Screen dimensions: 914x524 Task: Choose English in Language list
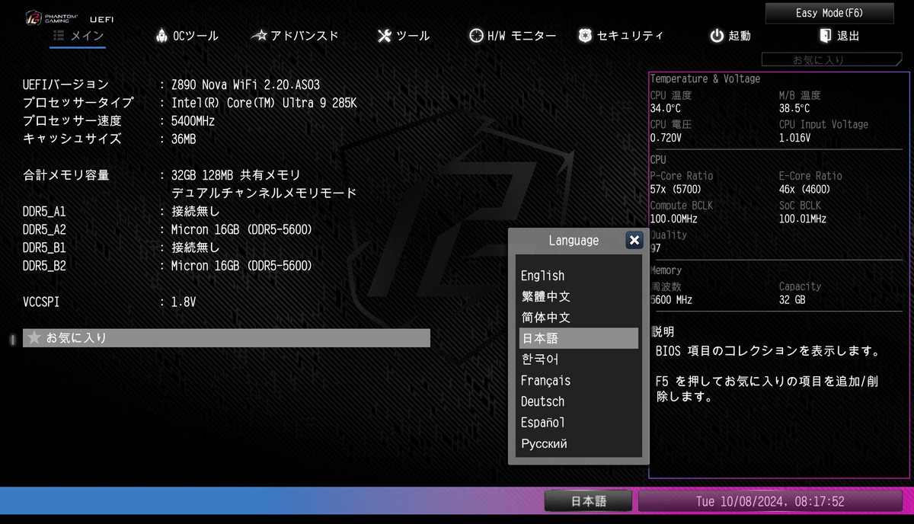(578, 276)
